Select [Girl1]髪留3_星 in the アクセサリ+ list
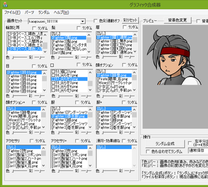 coord(69,162)
